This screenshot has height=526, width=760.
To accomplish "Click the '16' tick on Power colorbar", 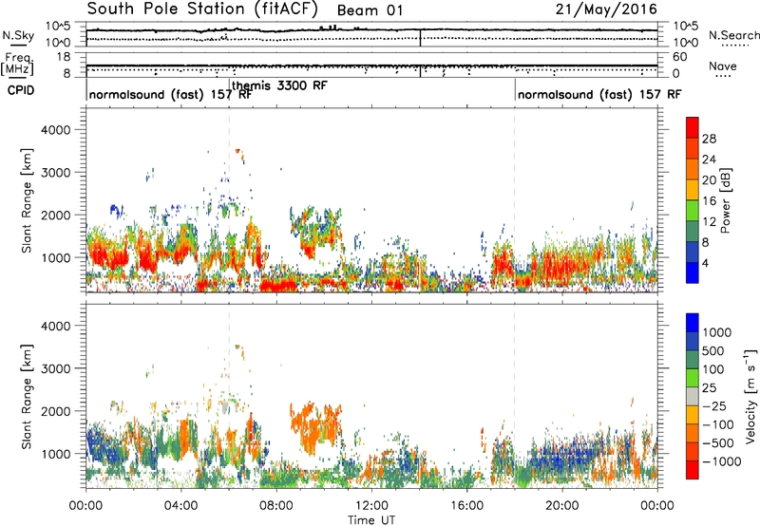I will [709, 201].
